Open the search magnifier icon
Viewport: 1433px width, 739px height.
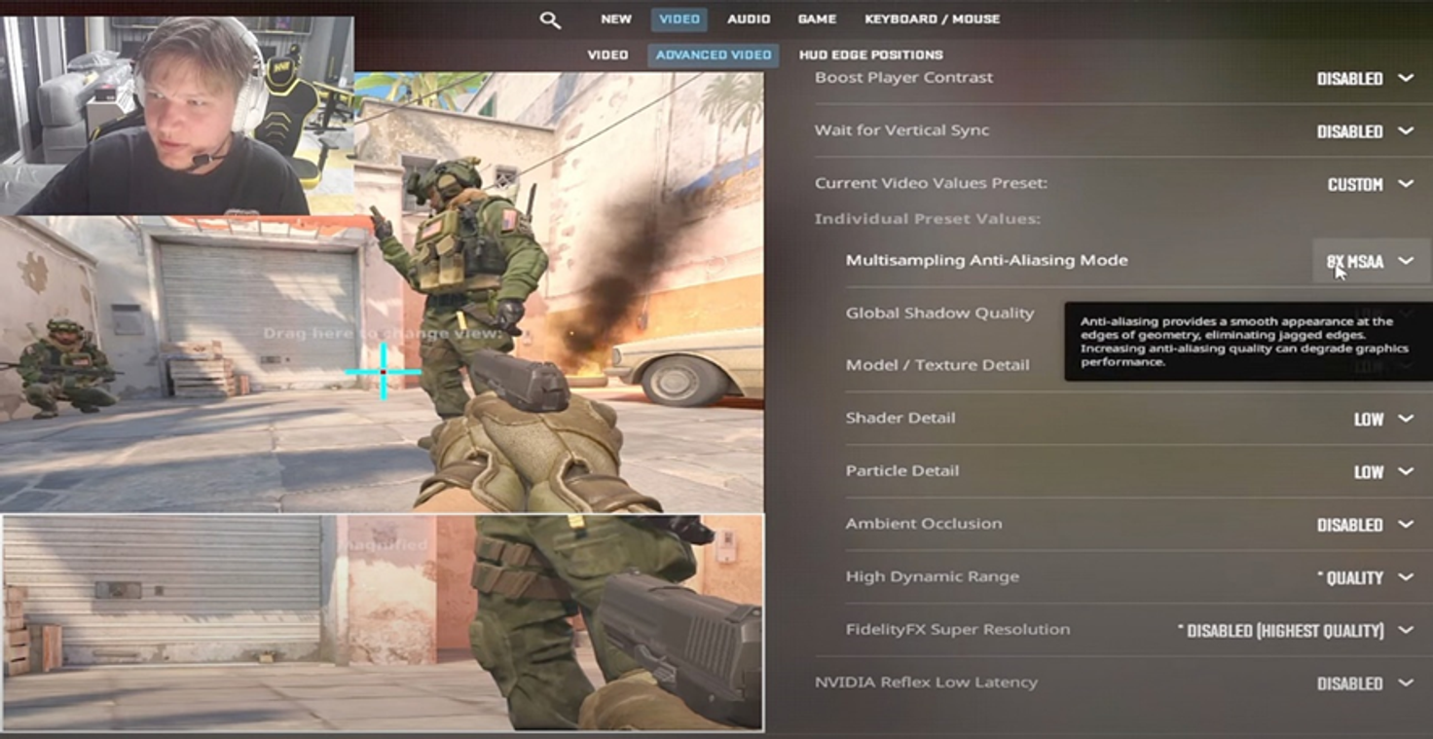pos(550,18)
